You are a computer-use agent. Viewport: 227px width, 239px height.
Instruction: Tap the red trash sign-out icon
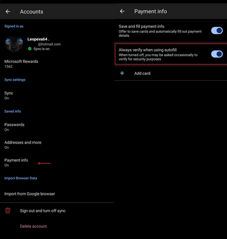[x=8, y=211]
